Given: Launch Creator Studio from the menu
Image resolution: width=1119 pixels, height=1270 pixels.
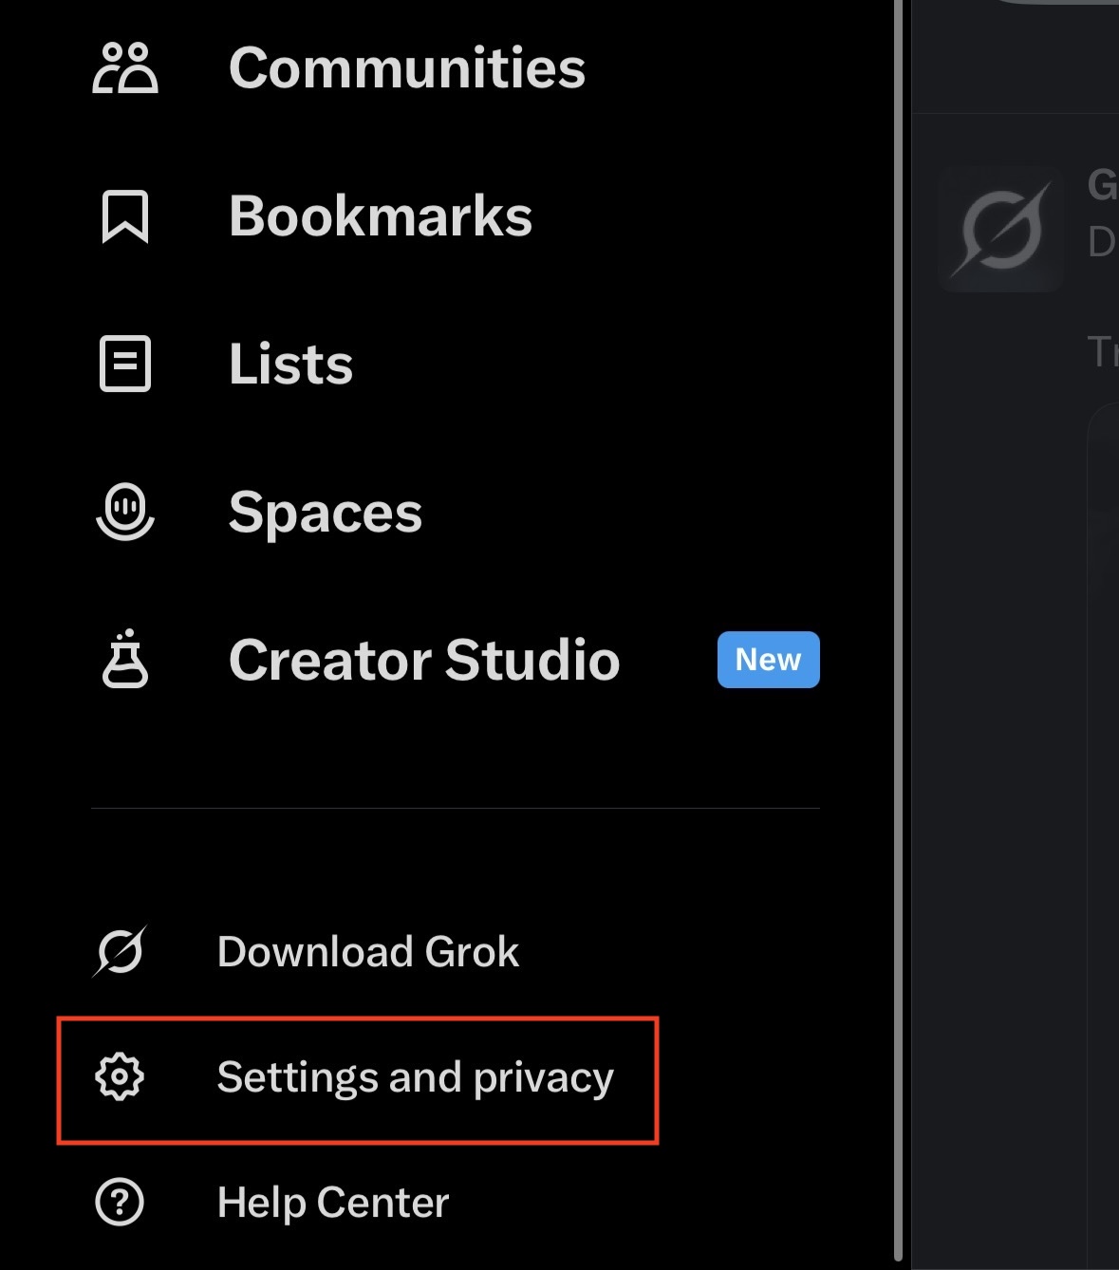Looking at the screenshot, I should [x=424, y=660].
